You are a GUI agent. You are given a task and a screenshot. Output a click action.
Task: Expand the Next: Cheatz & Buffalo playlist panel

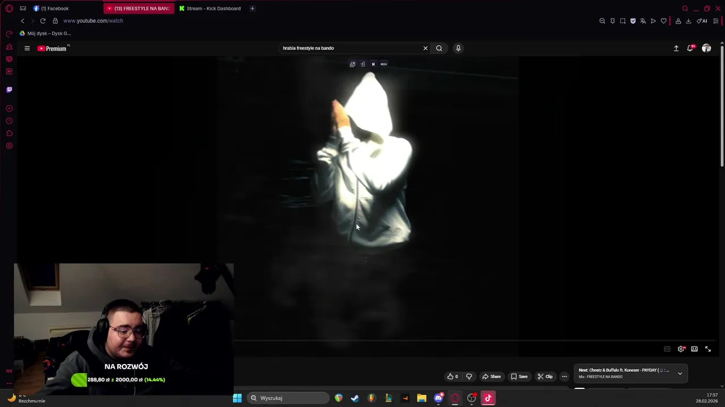(x=680, y=373)
